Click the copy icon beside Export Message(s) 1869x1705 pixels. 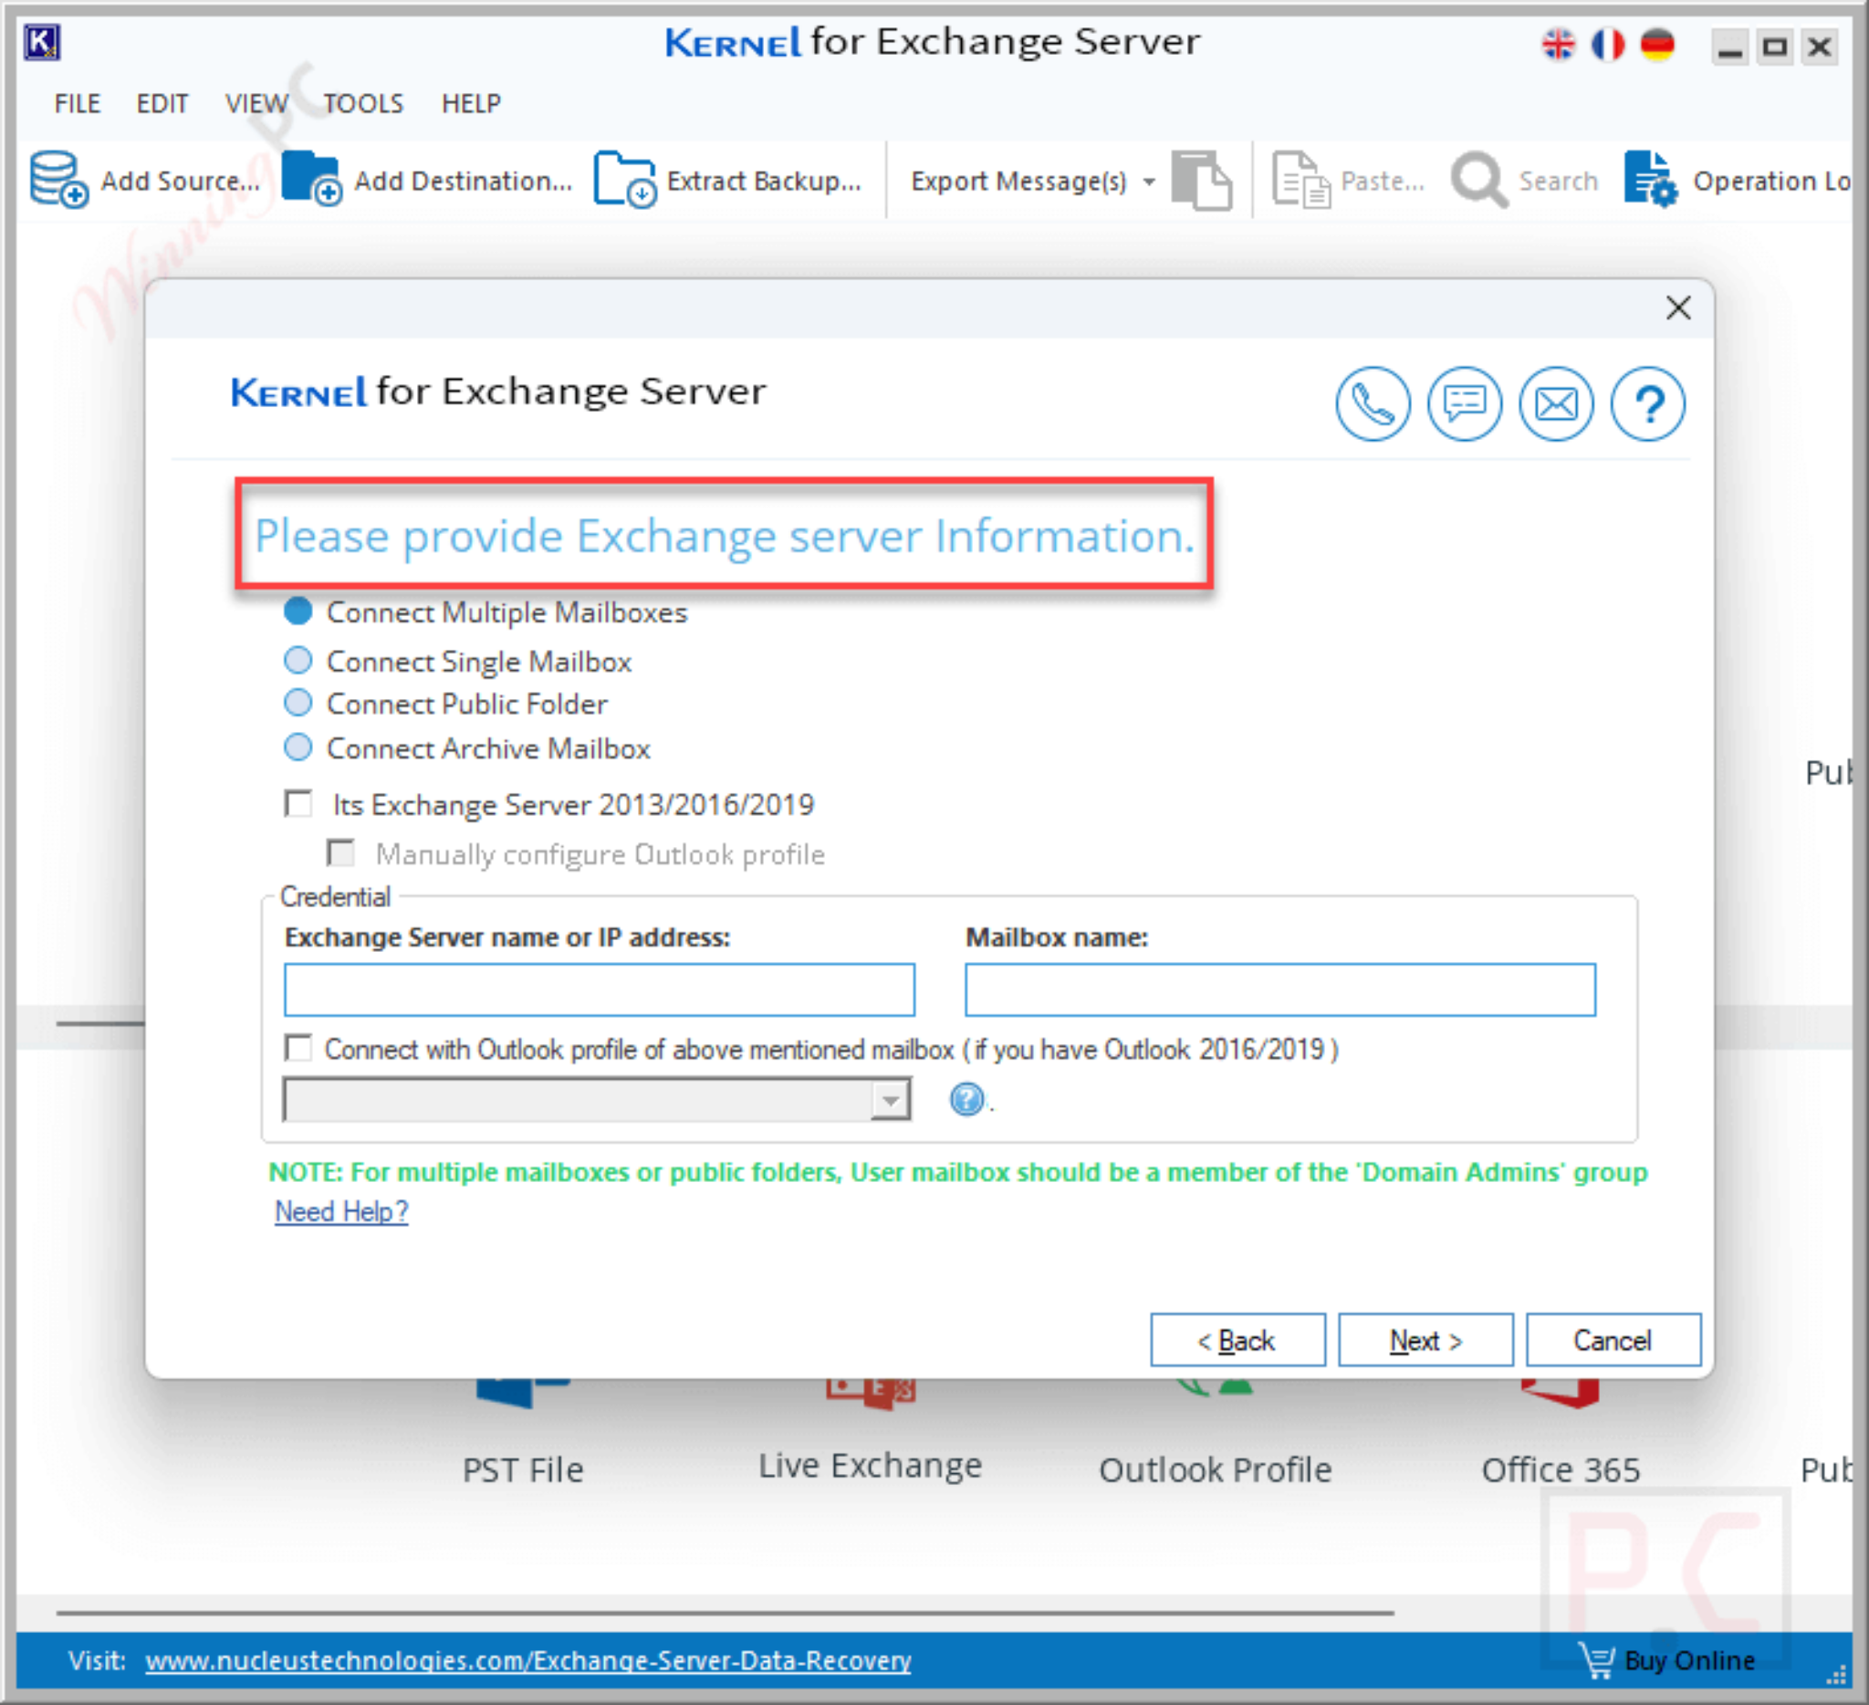pyautogui.click(x=1202, y=180)
